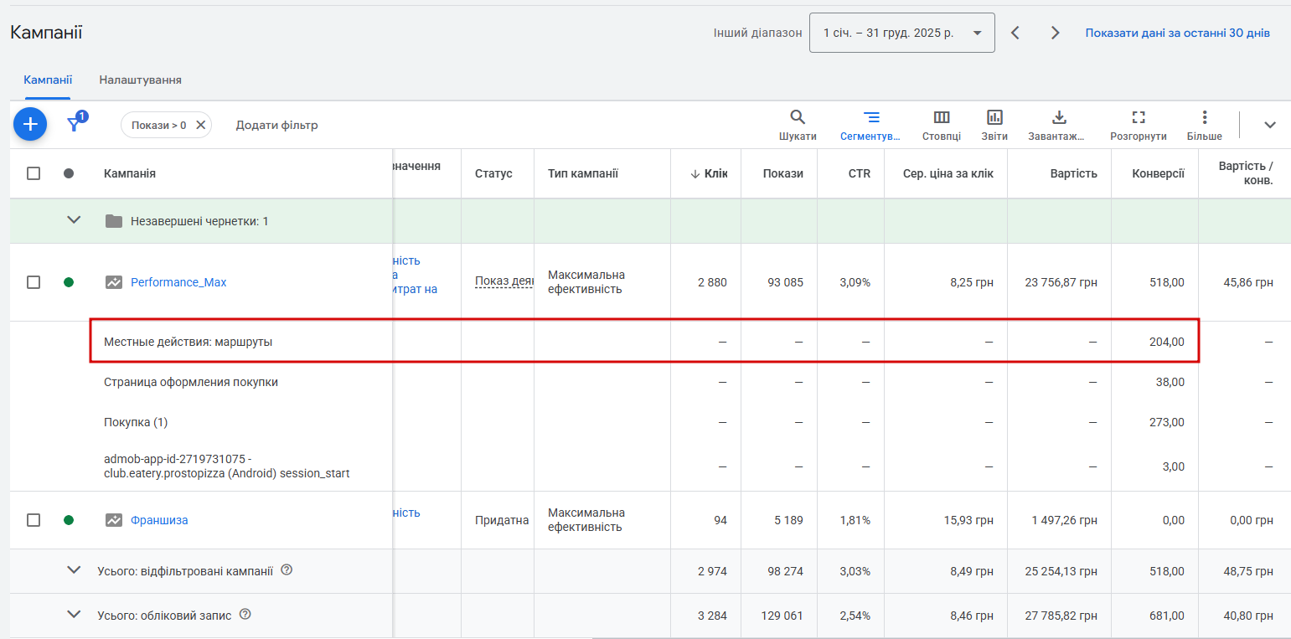Click the blue plus new campaign button

[x=30, y=125]
